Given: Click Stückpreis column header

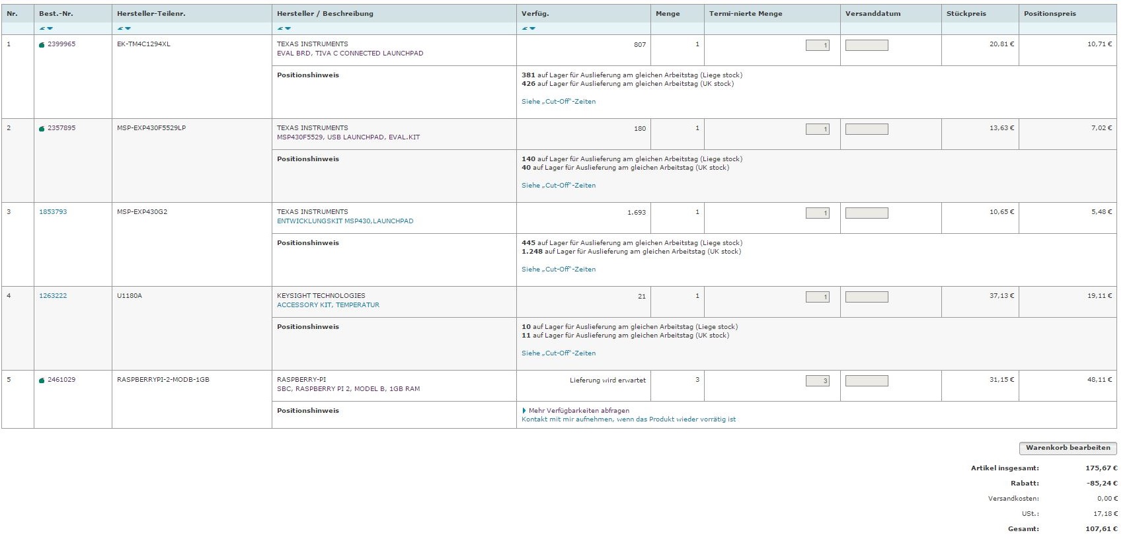Looking at the screenshot, I should 966,14.
